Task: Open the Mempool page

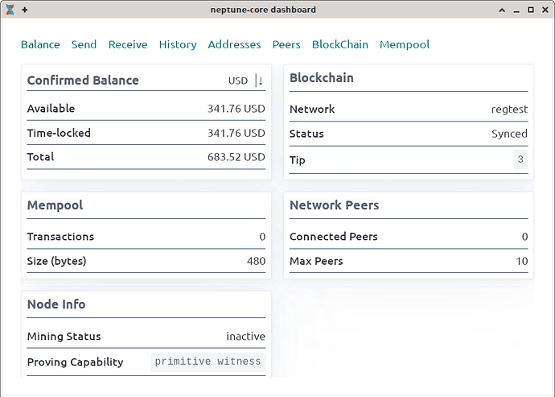Action: tap(405, 45)
